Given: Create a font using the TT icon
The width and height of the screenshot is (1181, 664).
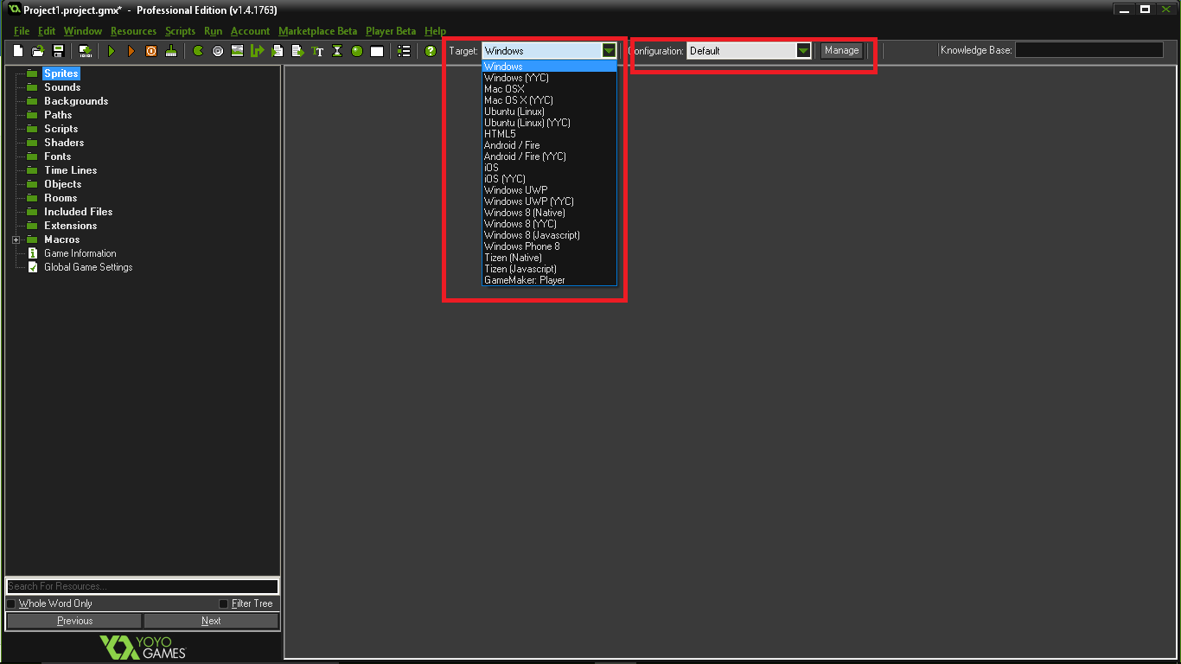Looking at the screenshot, I should click(x=317, y=51).
